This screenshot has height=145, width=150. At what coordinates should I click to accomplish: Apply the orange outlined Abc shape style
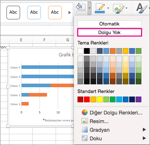point(55,13)
